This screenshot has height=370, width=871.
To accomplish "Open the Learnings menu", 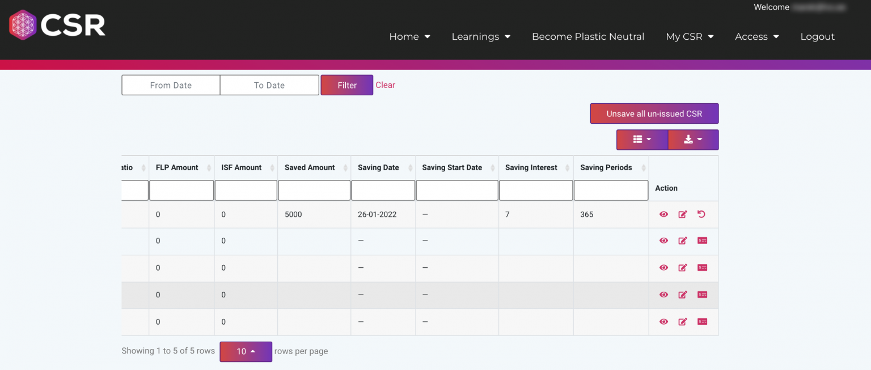I will click(481, 36).
